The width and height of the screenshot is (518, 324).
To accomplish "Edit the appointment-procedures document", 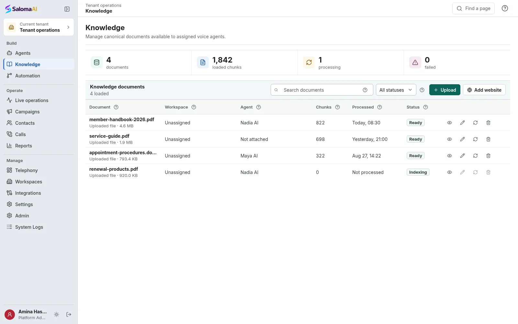I will coord(462,156).
